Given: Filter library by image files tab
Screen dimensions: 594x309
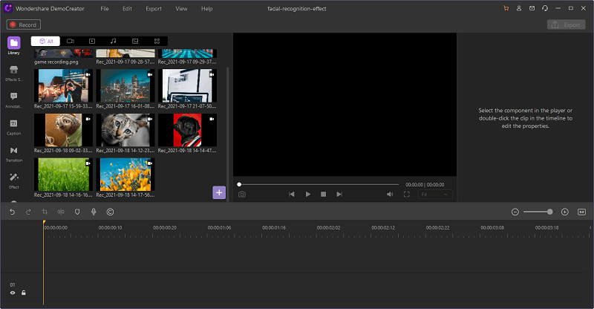Looking at the screenshot, I should point(135,41).
